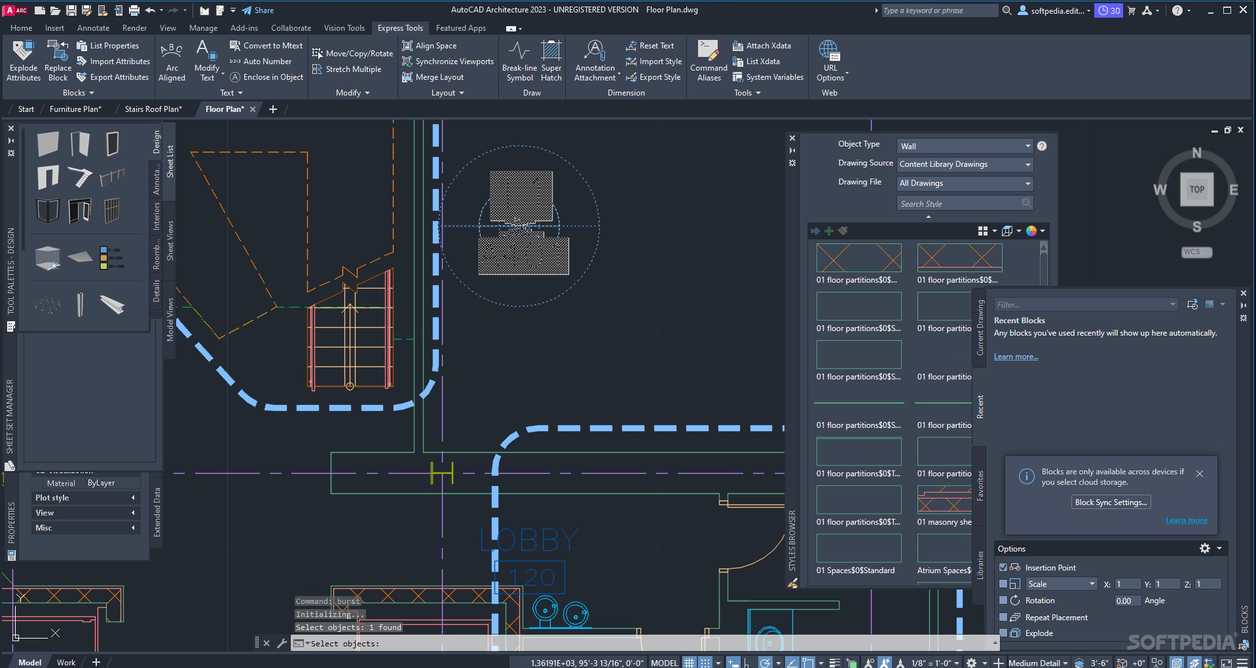Click Block Sync Settings button
Image resolution: width=1256 pixels, height=668 pixels.
[1111, 502]
